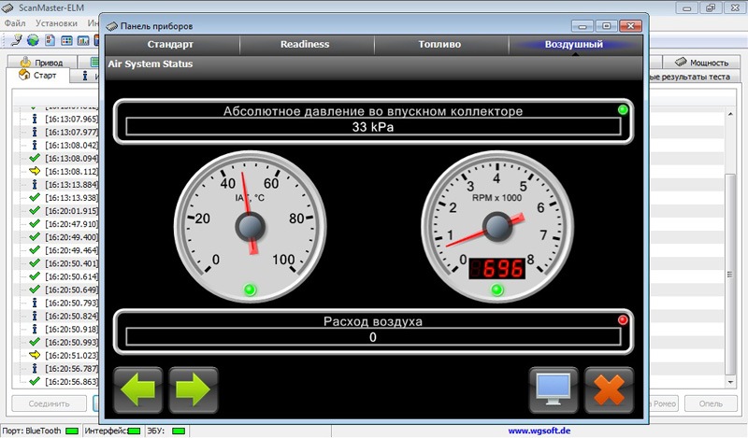Click the document report icon in toolbar
The width and height of the screenshot is (748, 438).
click(50, 40)
